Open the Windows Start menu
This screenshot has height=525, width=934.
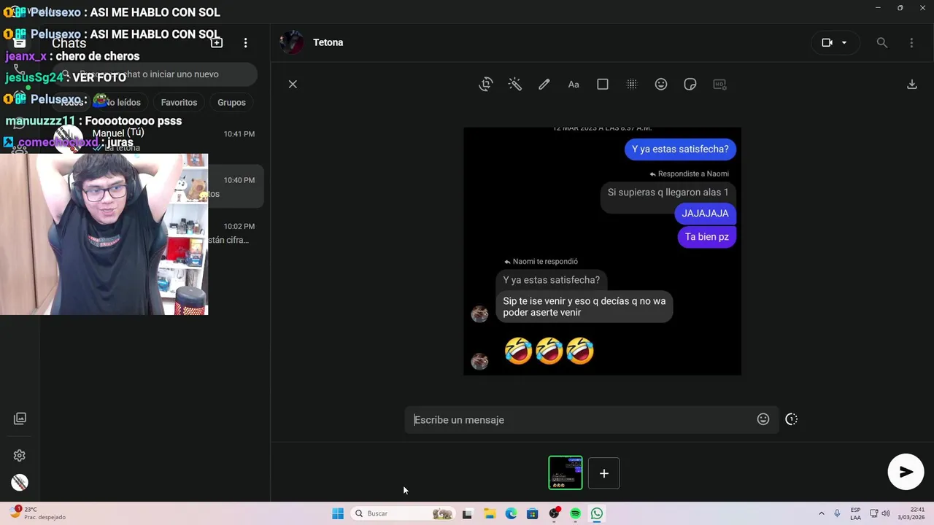tap(338, 513)
